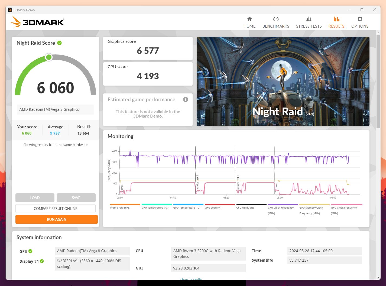386x286 pixels.
Task: Switch to the STRESS TESTS tab
Action: [309, 22]
